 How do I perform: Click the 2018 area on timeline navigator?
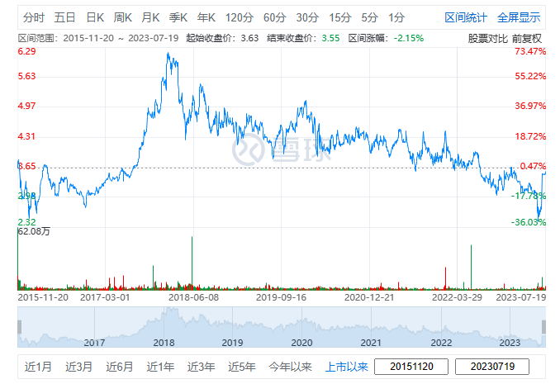coord(163,342)
